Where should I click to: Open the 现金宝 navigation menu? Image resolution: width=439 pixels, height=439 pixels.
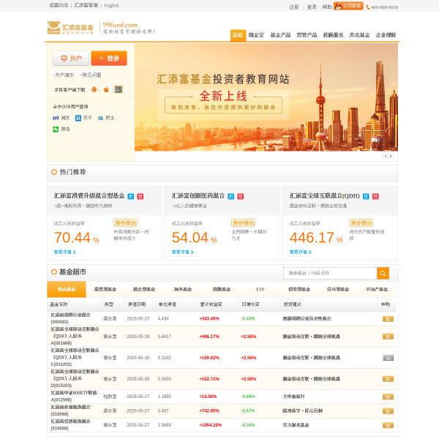[x=256, y=35]
